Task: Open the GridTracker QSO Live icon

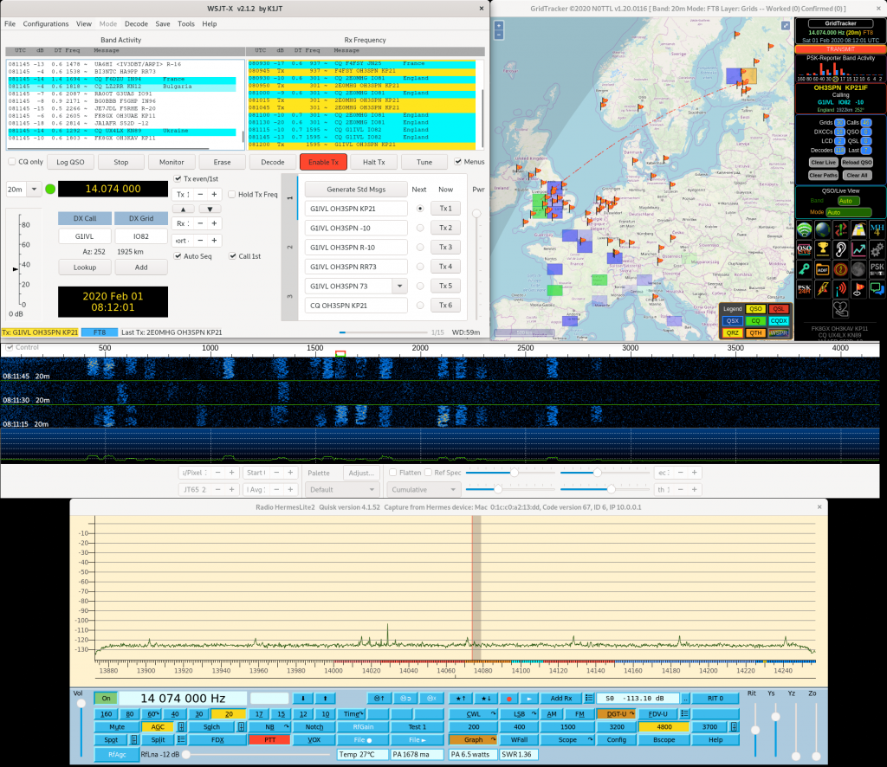Action: (x=805, y=249)
